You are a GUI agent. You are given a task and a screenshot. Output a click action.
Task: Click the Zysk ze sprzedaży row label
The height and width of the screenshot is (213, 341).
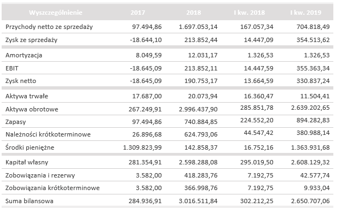click(31, 40)
